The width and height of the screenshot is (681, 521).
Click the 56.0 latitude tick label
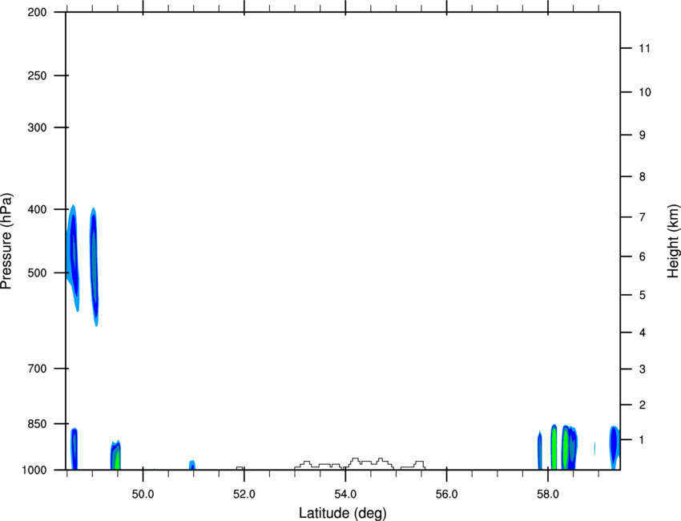pyautogui.click(x=447, y=495)
